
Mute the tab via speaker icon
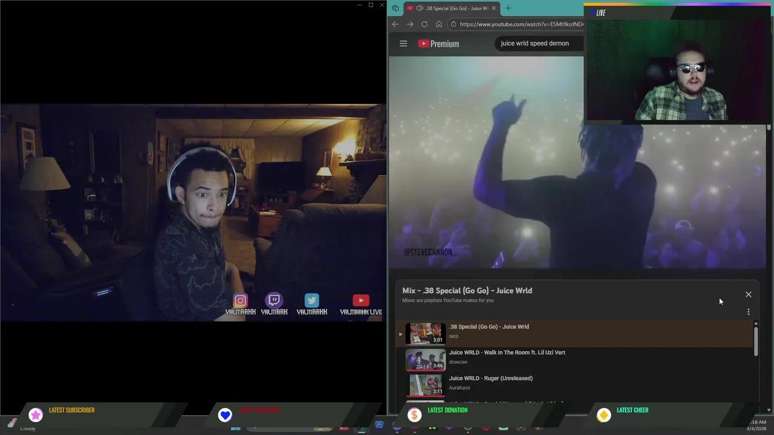pos(420,8)
